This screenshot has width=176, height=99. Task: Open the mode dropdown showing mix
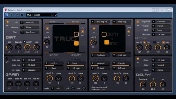(x=57, y=88)
